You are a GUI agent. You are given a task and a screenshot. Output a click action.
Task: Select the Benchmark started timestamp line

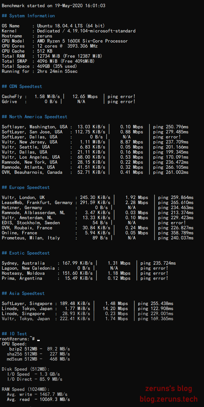tap(54, 6)
